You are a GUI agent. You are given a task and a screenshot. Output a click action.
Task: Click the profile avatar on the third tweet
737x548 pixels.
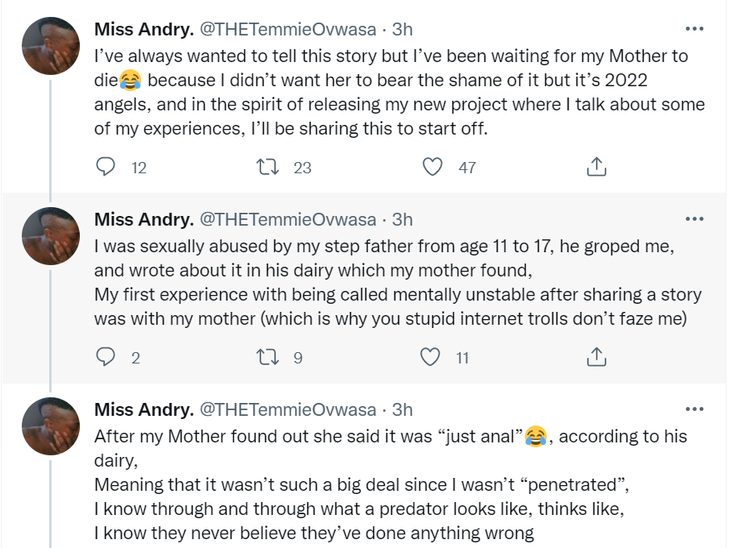click(50, 426)
